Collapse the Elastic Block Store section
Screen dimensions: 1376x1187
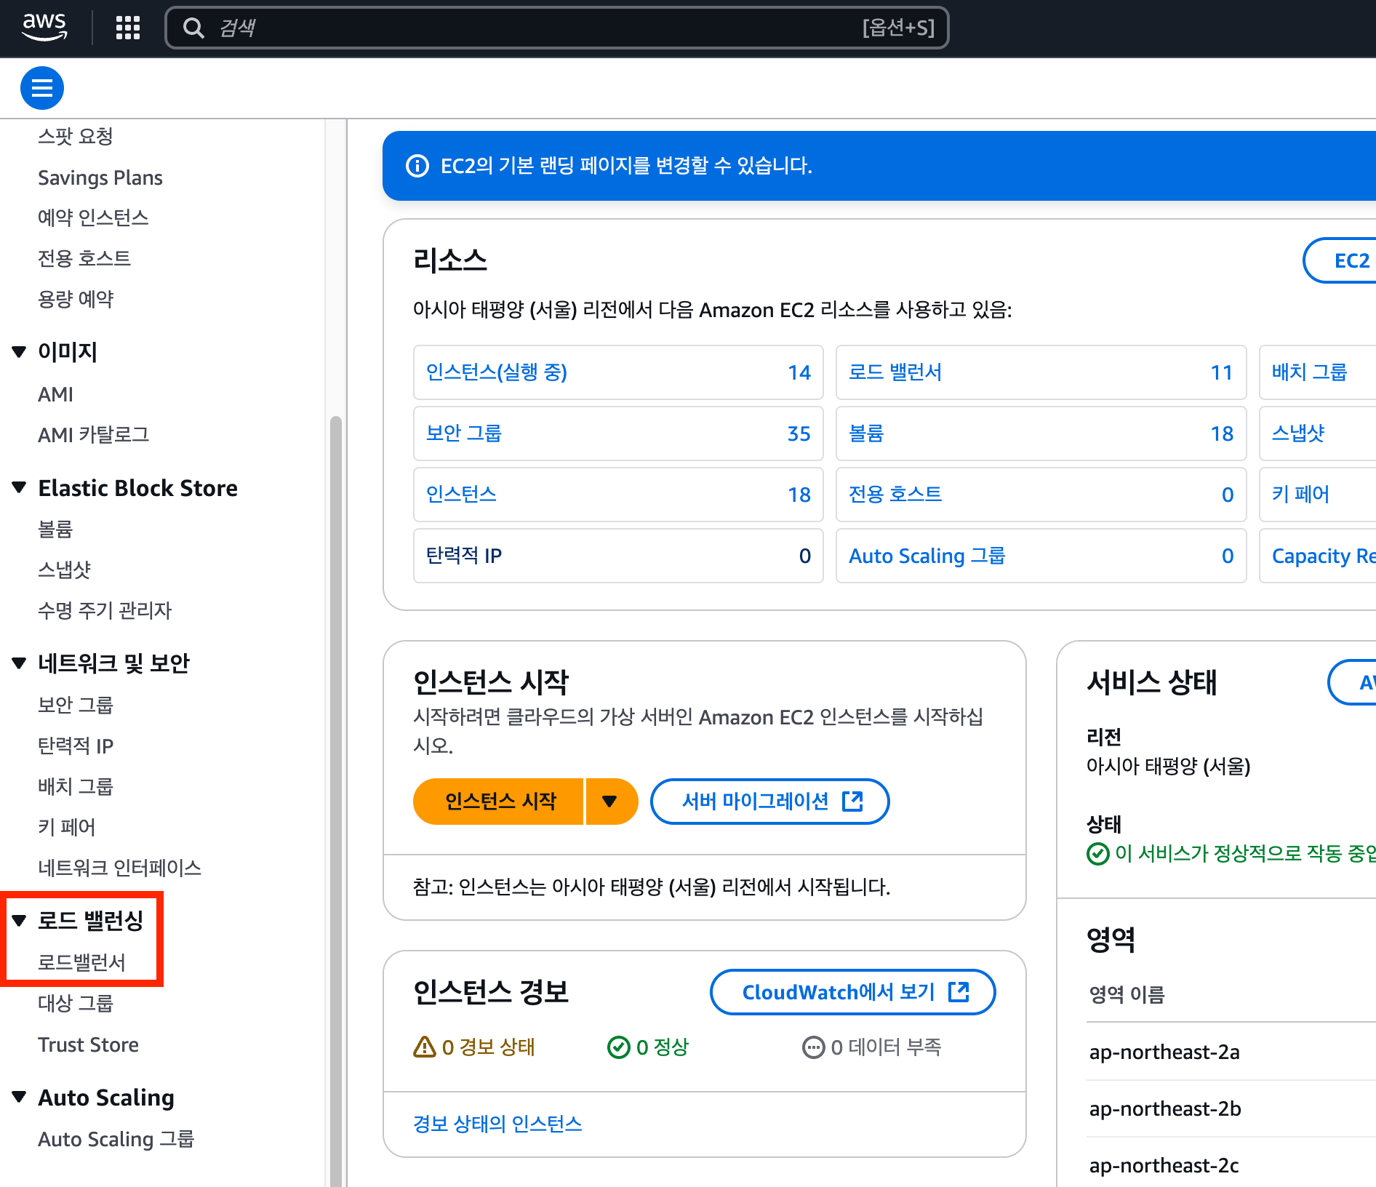pos(20,487)
